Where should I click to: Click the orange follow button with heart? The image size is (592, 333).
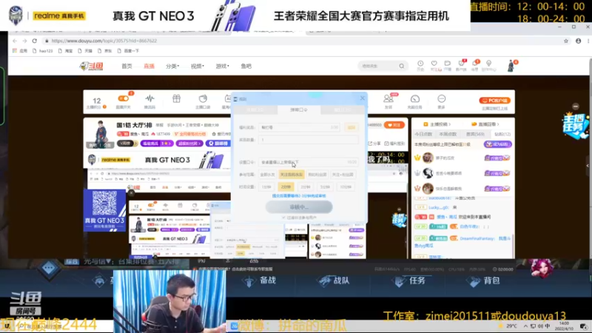point(394,125)
